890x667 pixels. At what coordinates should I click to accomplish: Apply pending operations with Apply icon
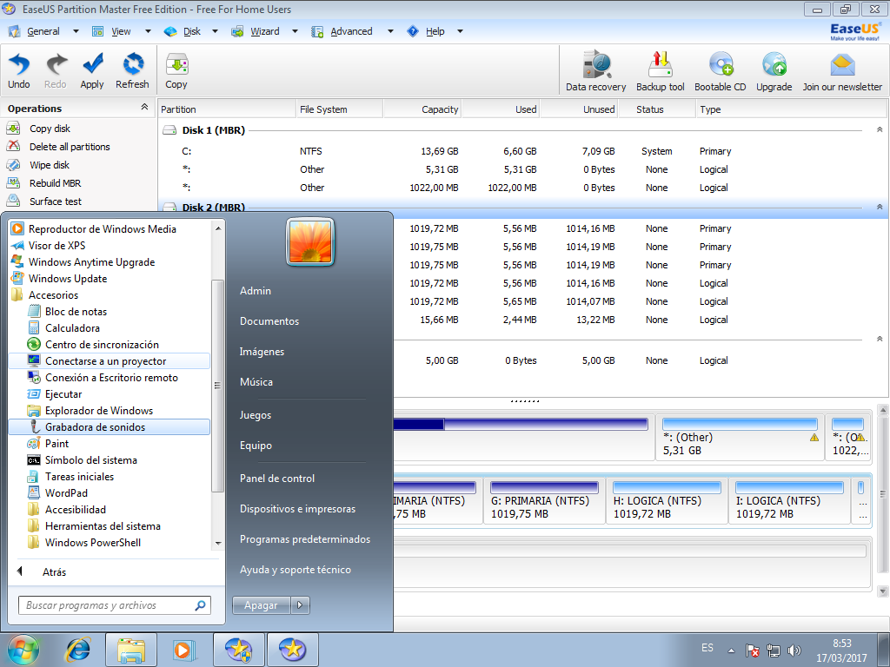tap(92, 71)
